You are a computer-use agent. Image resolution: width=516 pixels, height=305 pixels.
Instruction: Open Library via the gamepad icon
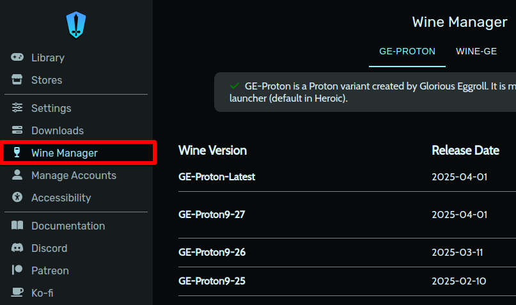(17, 58)
